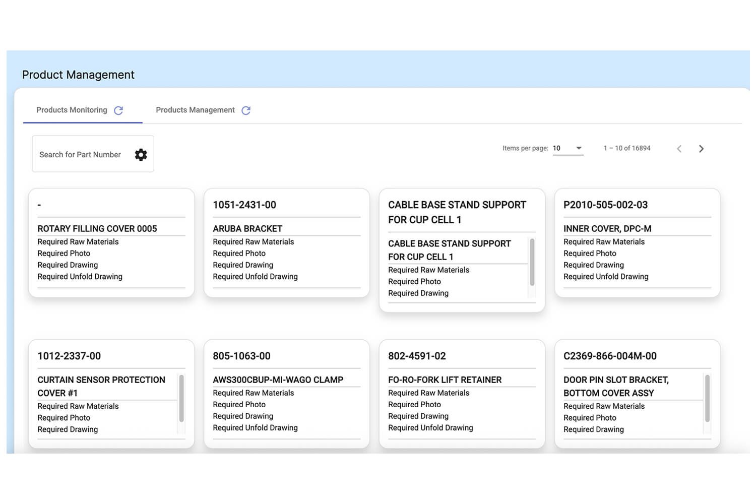Screen dimensions: 756x504
Task: Go to next page of products
Action: [701, 149]
